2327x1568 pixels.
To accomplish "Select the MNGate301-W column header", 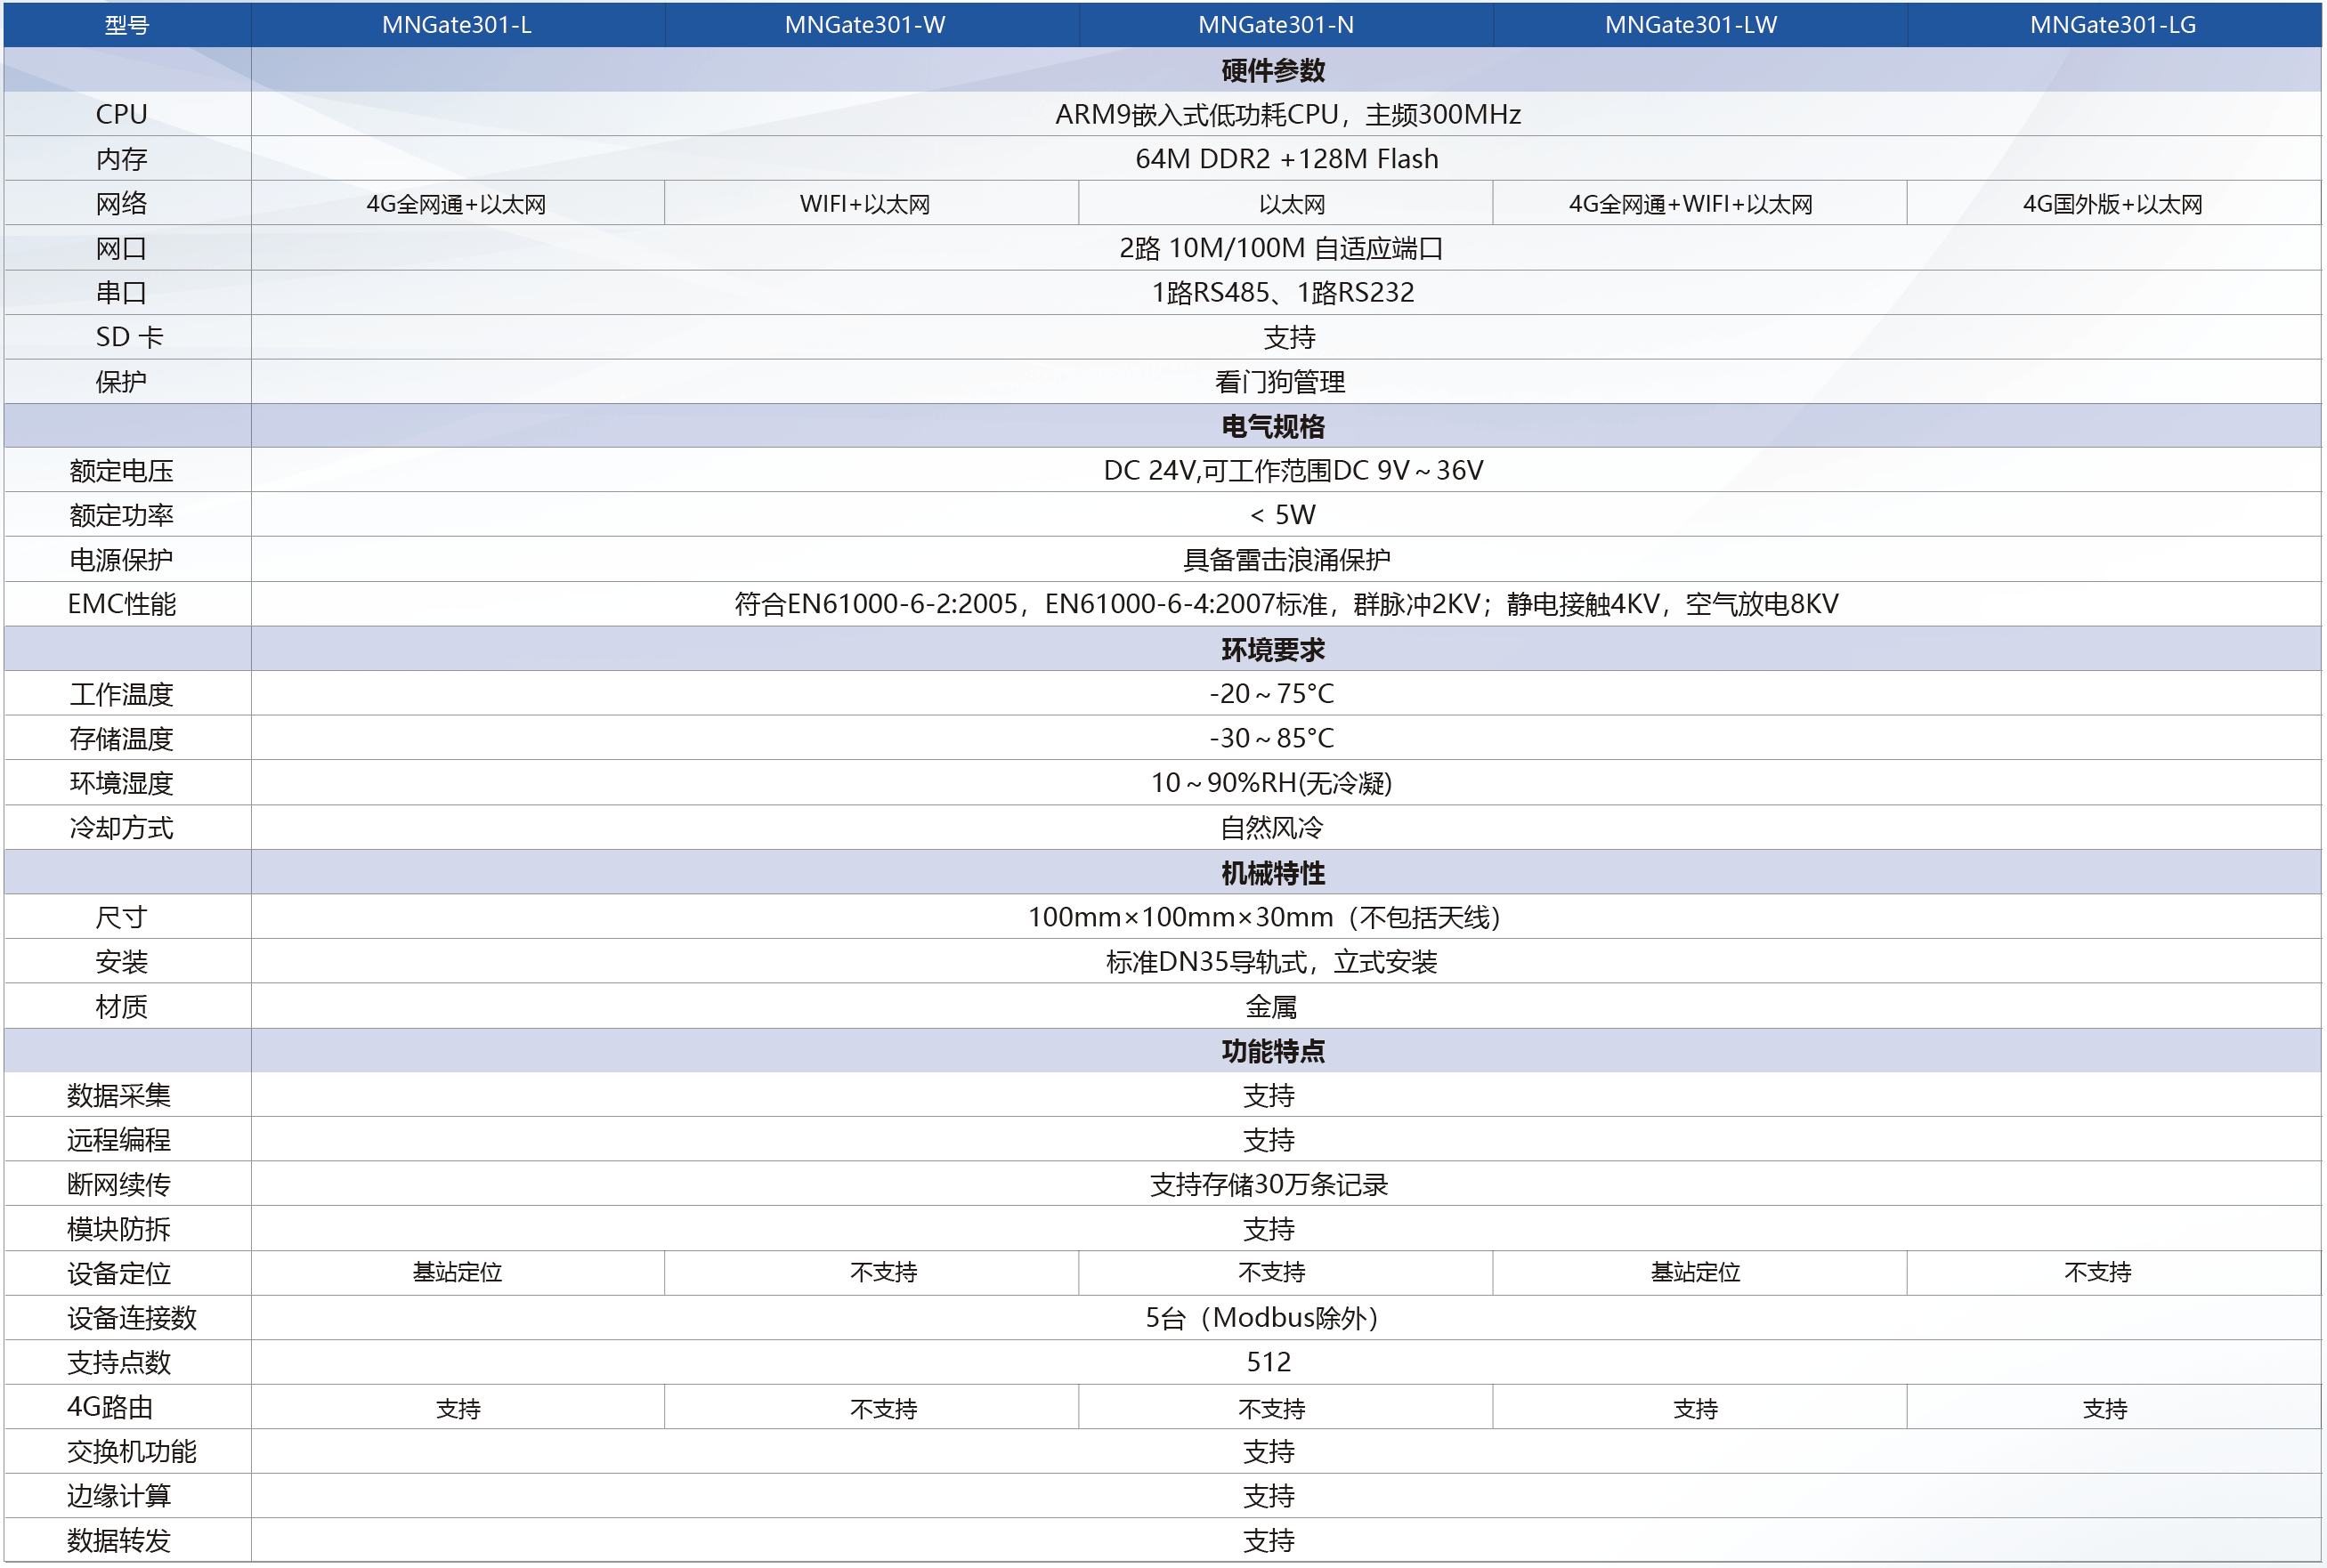I will [x=872, y=25].
